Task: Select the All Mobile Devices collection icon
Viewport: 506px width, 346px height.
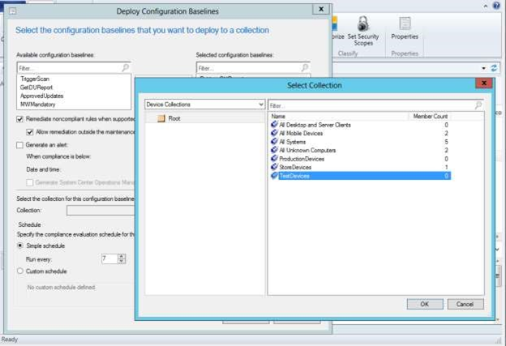Action: pos(273,134)
